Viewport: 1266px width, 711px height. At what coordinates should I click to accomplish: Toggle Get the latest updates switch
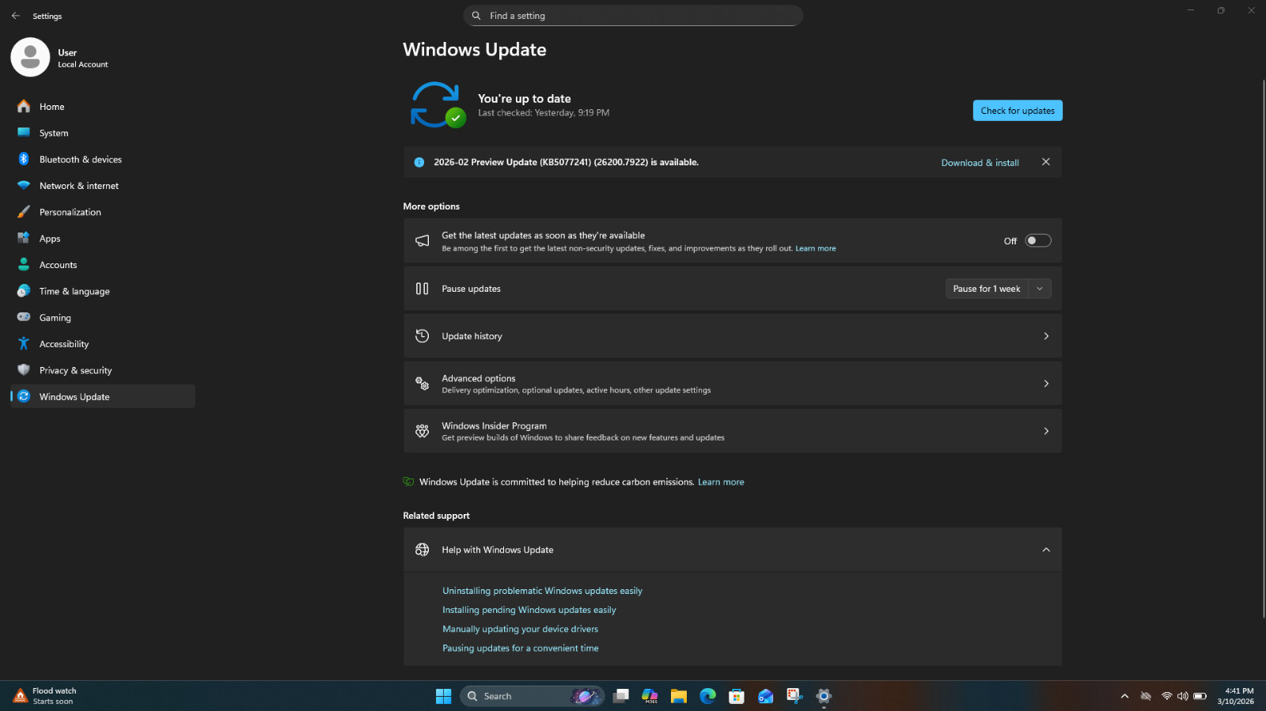1038,240
